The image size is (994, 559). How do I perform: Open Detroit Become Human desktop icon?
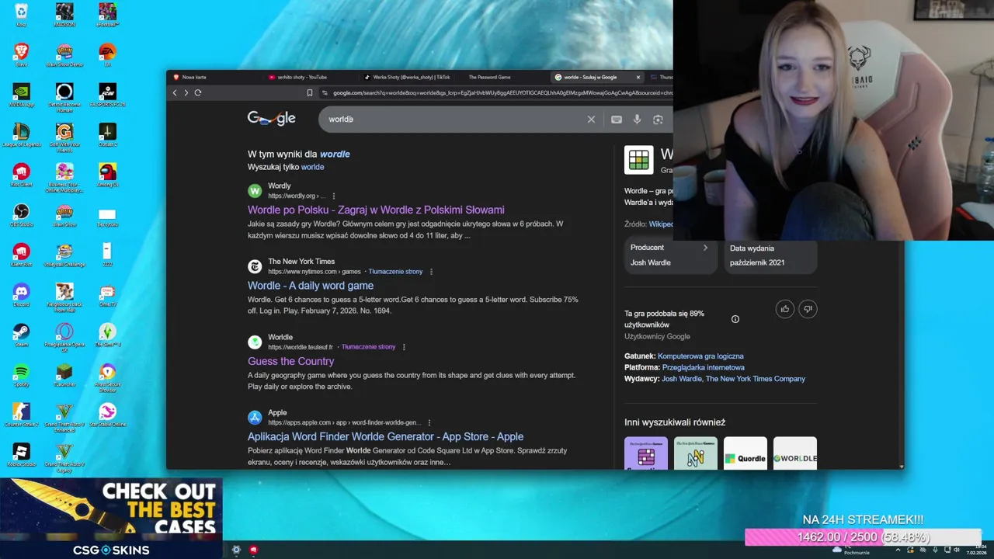pos(64,97)
